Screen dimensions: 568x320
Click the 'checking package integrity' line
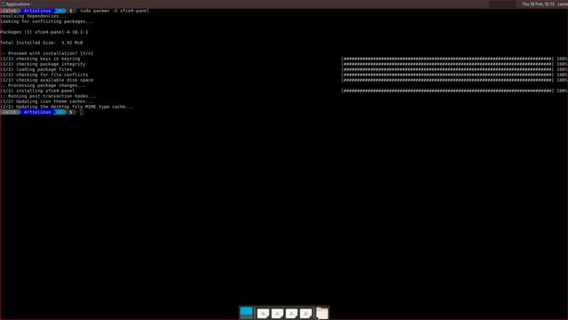(43, 64)
